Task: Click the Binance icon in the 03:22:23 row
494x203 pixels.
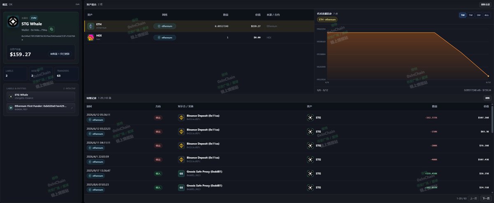Action: 181,132
